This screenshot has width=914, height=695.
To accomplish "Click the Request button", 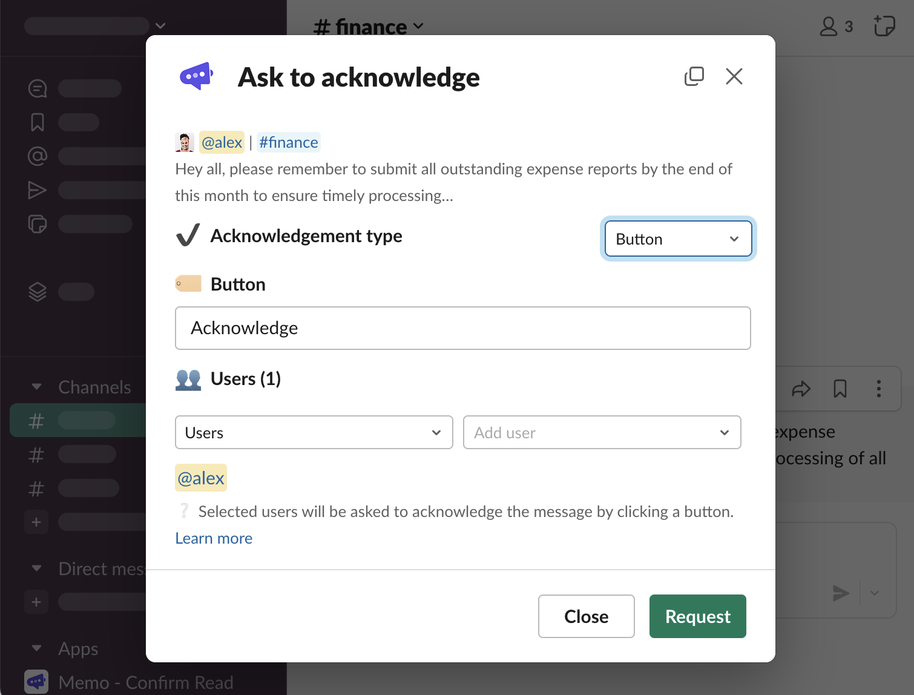I will pyautogui.click(x=697, y=616).
